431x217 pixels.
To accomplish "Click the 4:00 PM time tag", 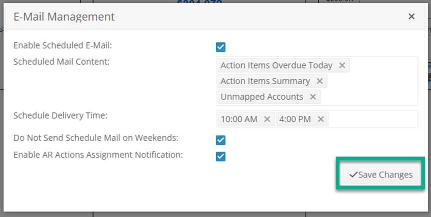I will coord(295,119).
